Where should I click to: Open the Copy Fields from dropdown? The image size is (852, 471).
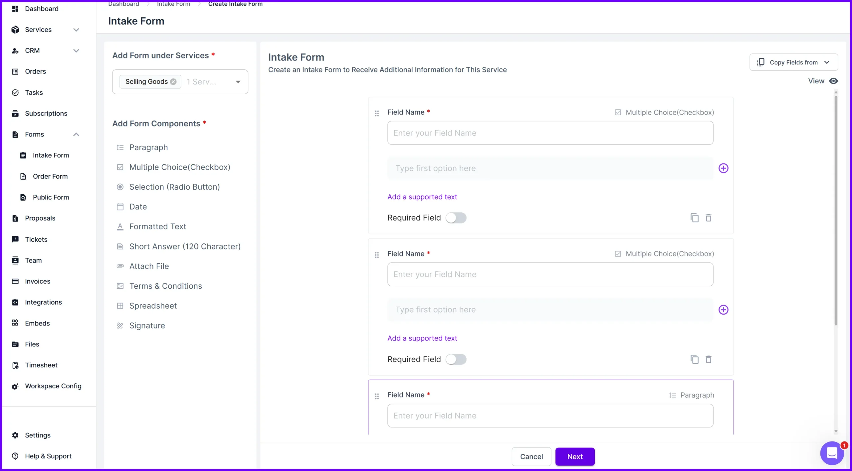click(793, 62)
